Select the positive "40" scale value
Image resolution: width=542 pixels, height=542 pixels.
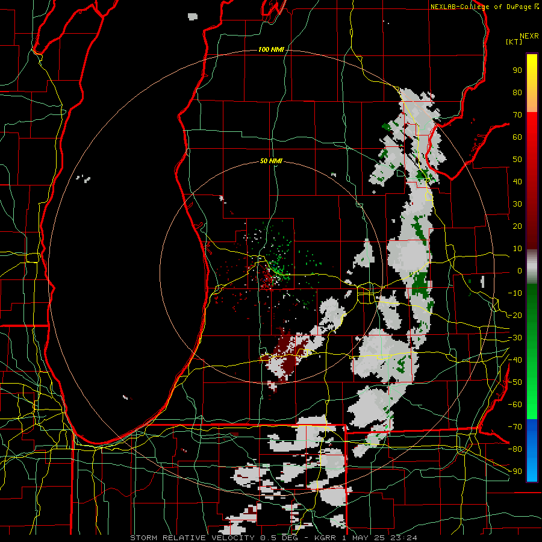pos(517,181)
